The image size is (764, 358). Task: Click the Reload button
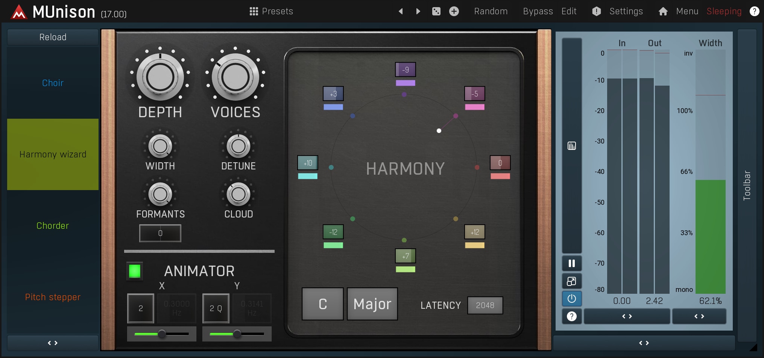pyautogui.click(x=53, y=37)
